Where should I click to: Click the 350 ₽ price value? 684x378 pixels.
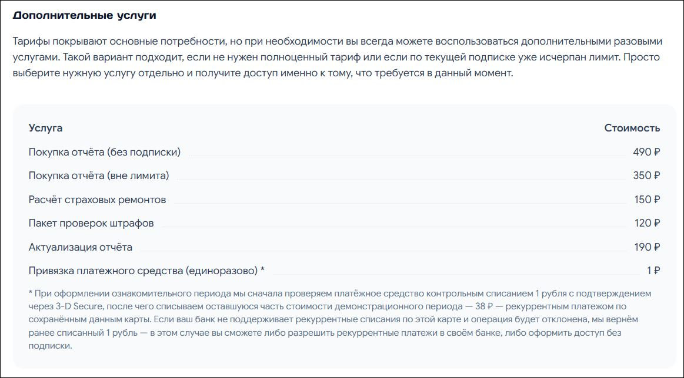pyautogui.click(x=646, y=176)
